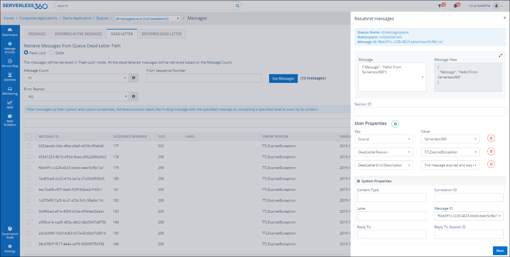The width and height of the screenshot is (510, 257).
Task: Check the checkbox for message 0252eda8 row
Action: point(29,146)
